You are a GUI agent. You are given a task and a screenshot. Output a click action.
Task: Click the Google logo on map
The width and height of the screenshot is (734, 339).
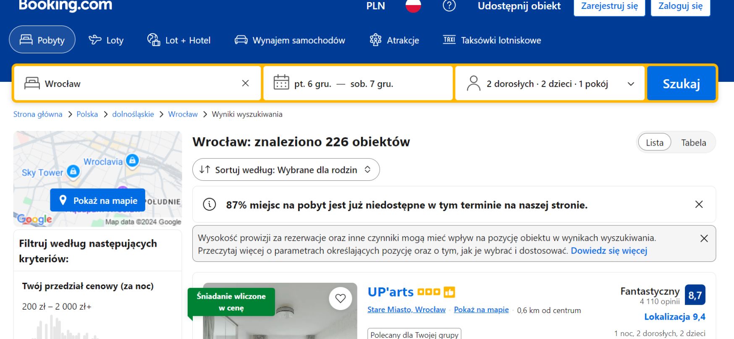[x=35, y=219]
